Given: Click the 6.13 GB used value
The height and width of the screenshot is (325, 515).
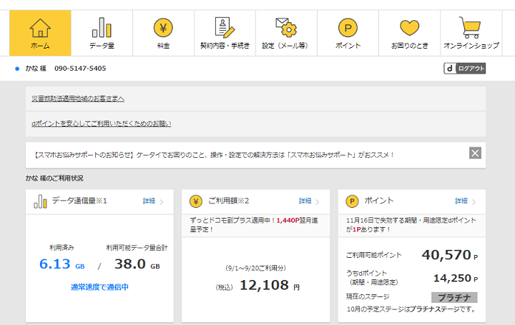Looking at the screenshot, I should [x=62, y=264].
